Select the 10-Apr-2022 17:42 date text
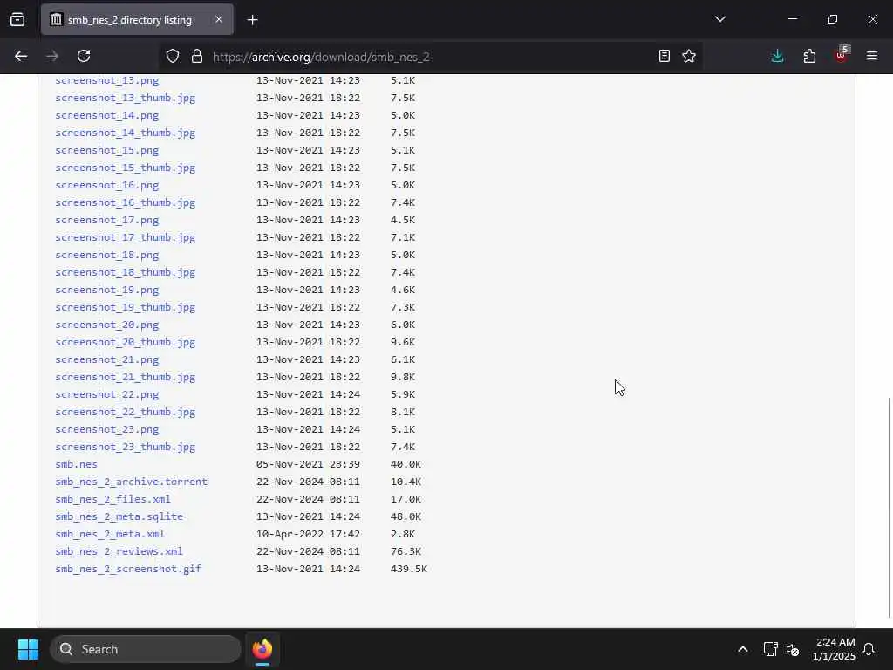This screenshot has height=670, width=893. click(x=308, y=534)
